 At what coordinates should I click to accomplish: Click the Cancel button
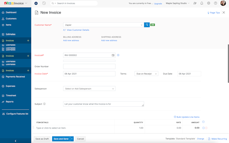[80, 139]
